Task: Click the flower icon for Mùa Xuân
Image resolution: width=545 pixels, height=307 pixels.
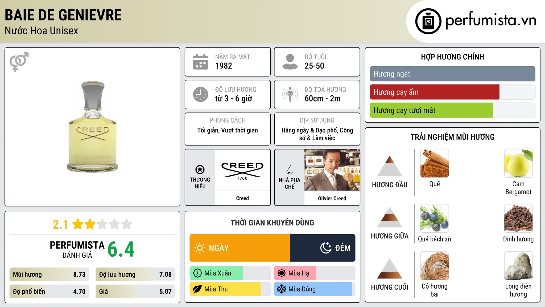Action: [x=197, y=273]
